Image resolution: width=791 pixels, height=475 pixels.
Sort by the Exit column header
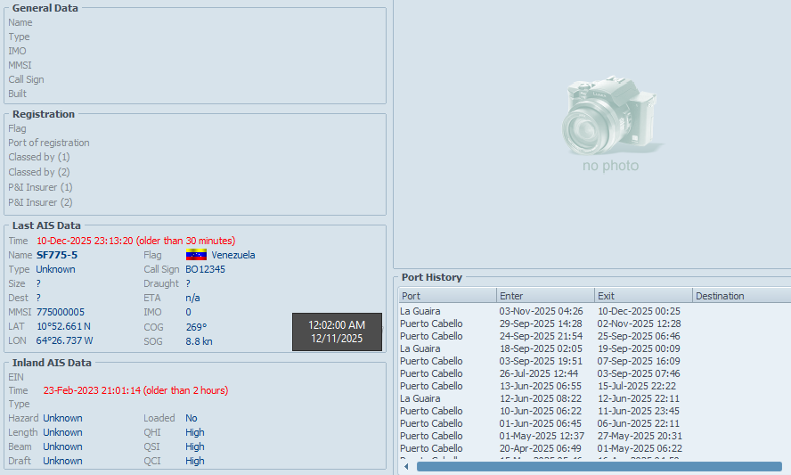tap(643, 296)
